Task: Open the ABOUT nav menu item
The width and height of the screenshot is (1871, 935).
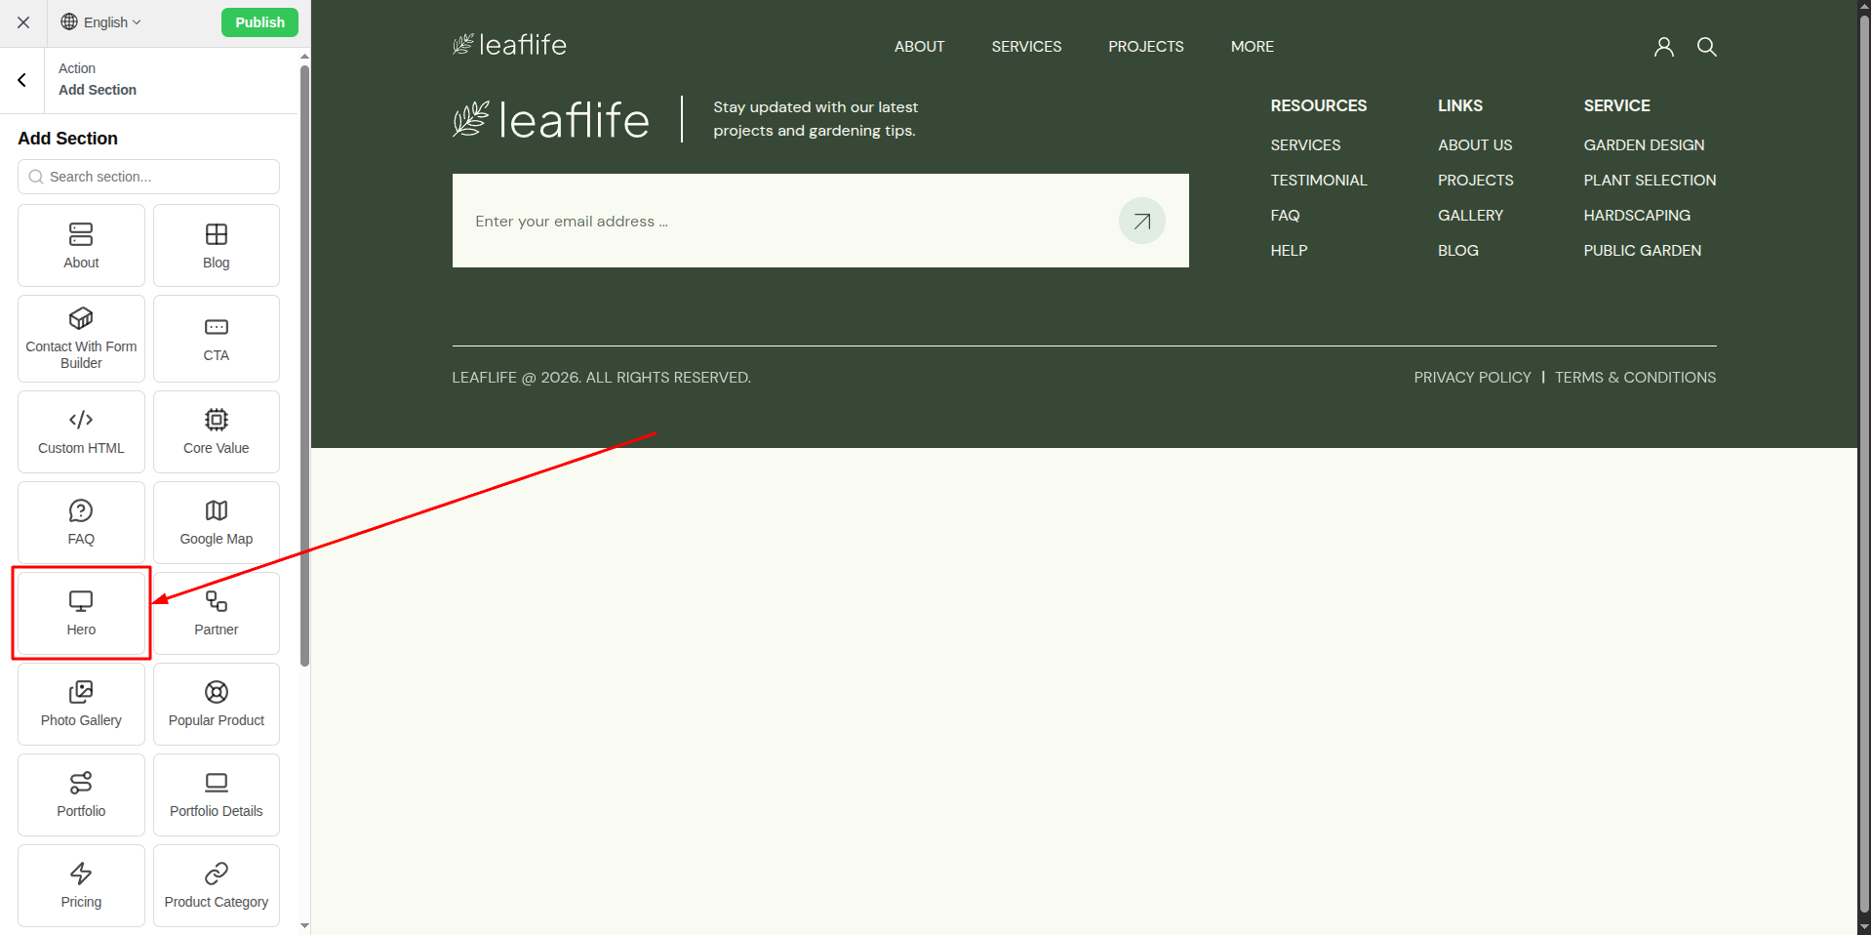Action: (919, 47)
